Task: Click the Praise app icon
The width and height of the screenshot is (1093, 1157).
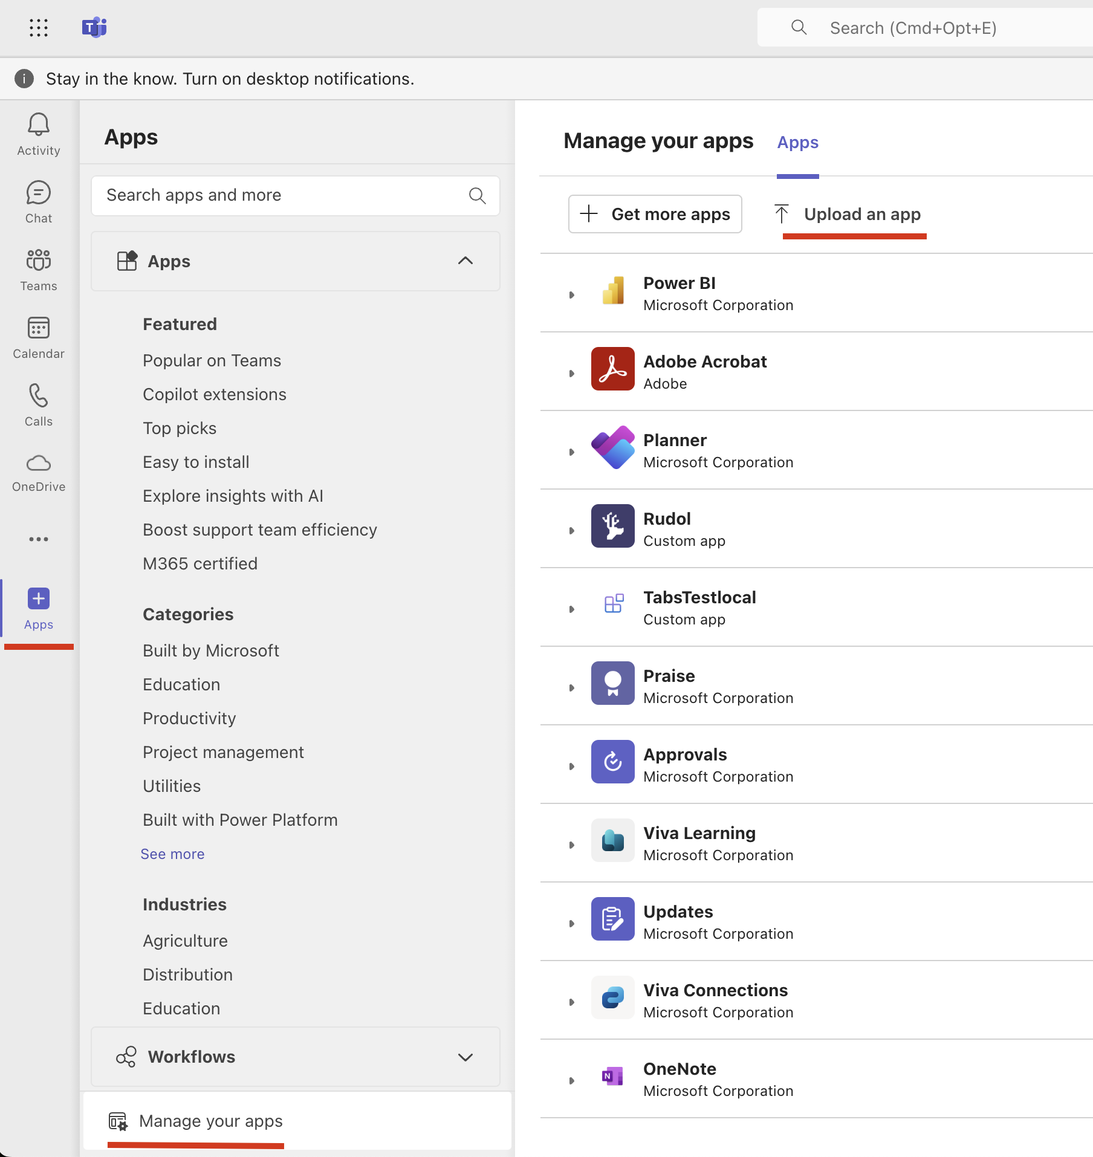Action: click(613, 683)
